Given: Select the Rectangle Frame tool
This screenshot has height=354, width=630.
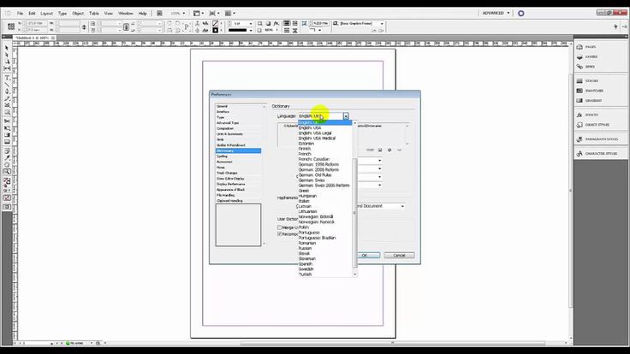Looking at the screenshot, I should tap(7, 105).
